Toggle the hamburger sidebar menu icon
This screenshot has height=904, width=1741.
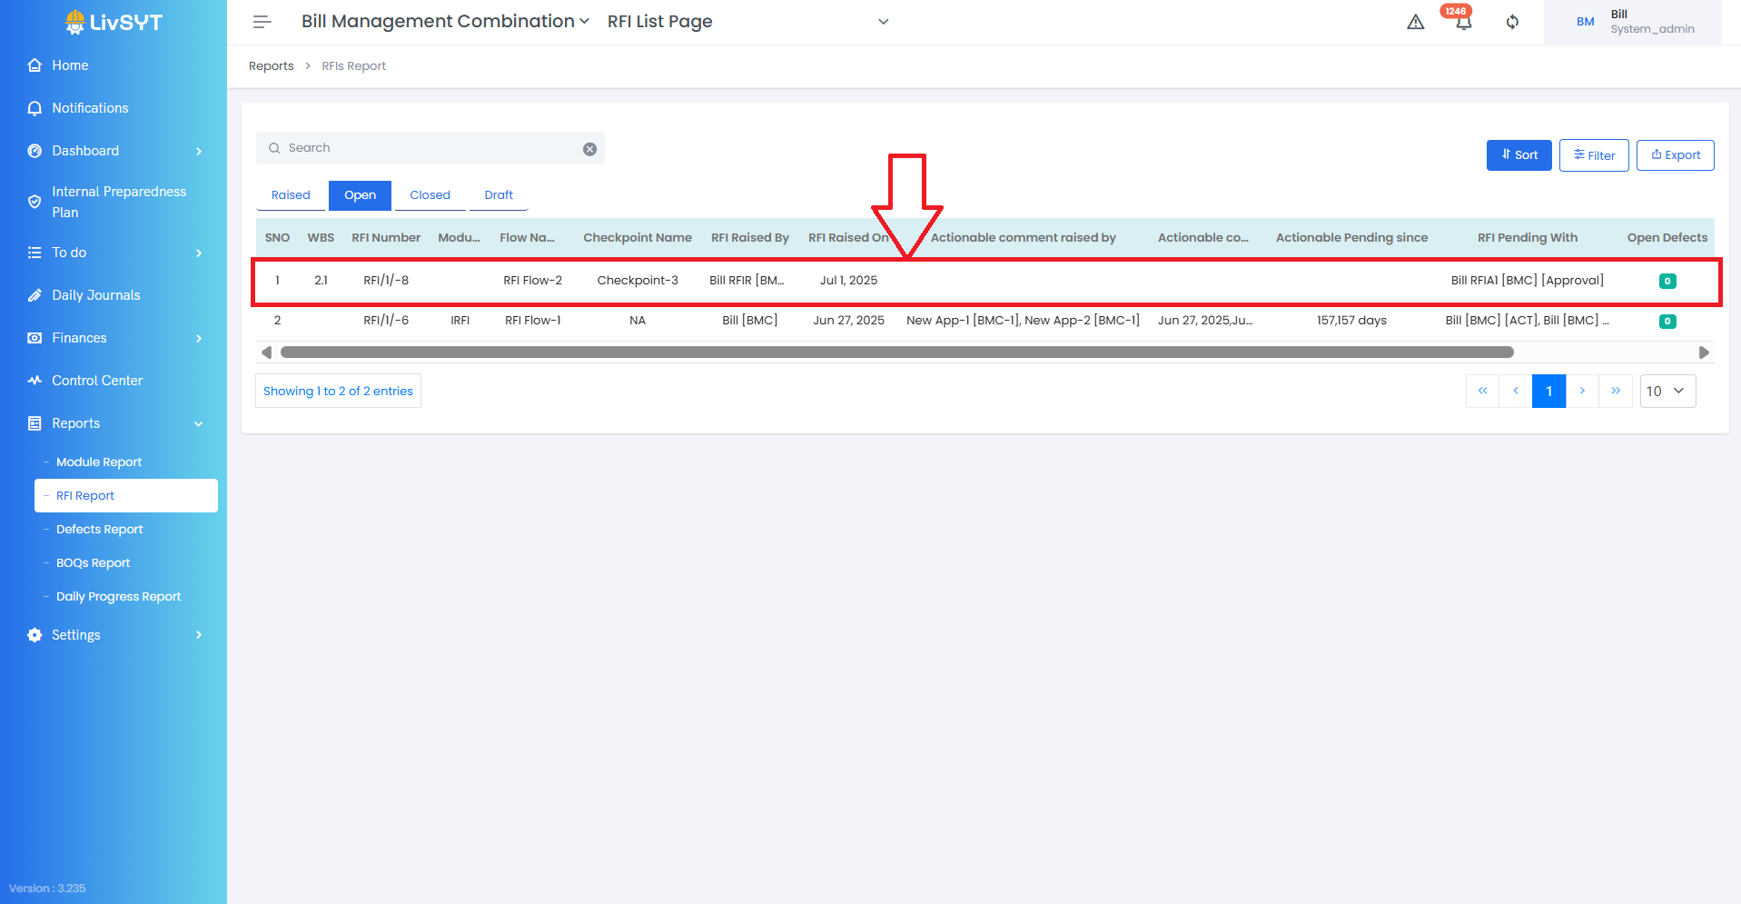coord(262,22)
